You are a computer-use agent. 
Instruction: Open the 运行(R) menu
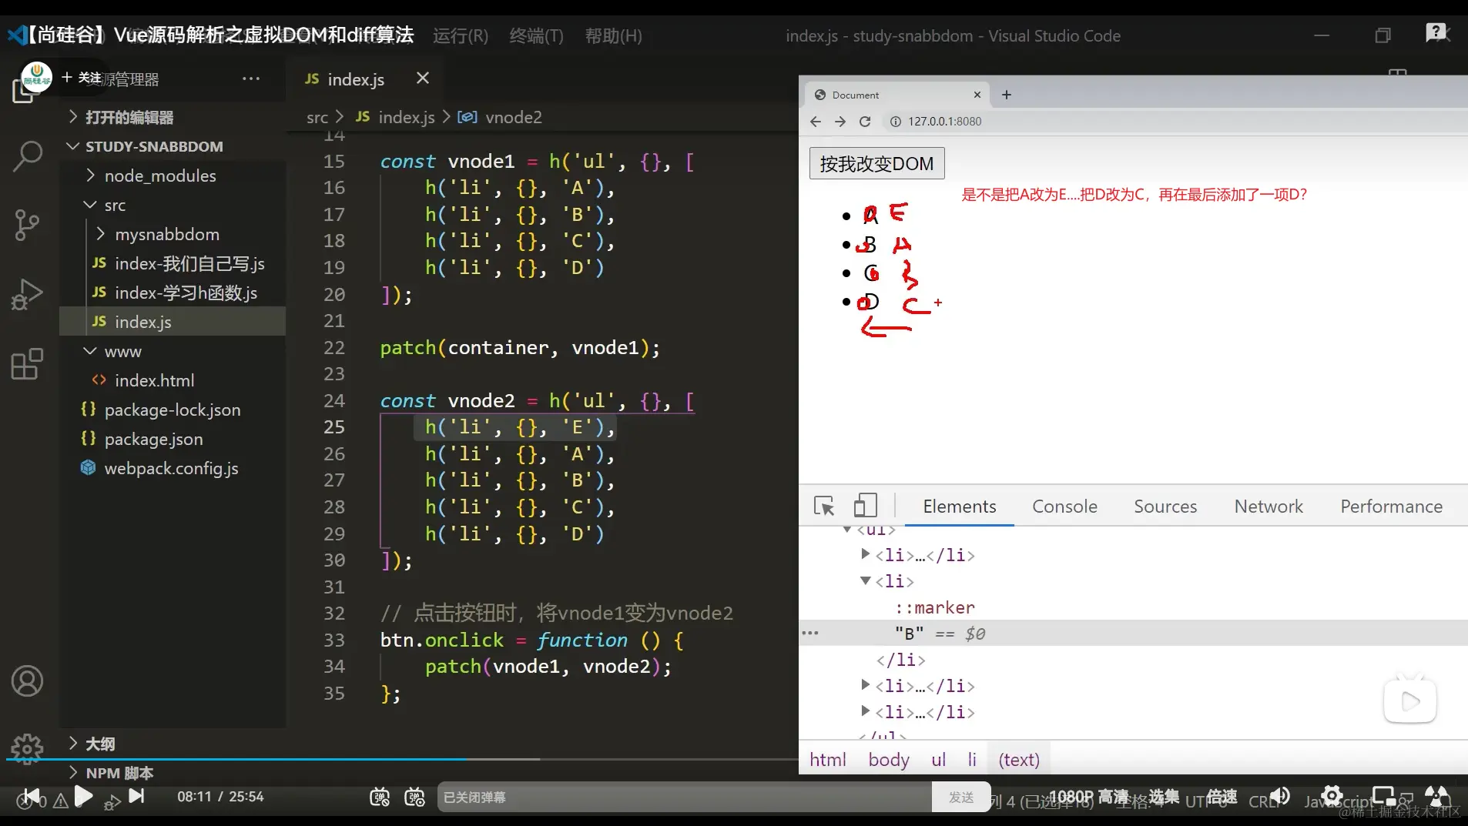tap(461, 36)
